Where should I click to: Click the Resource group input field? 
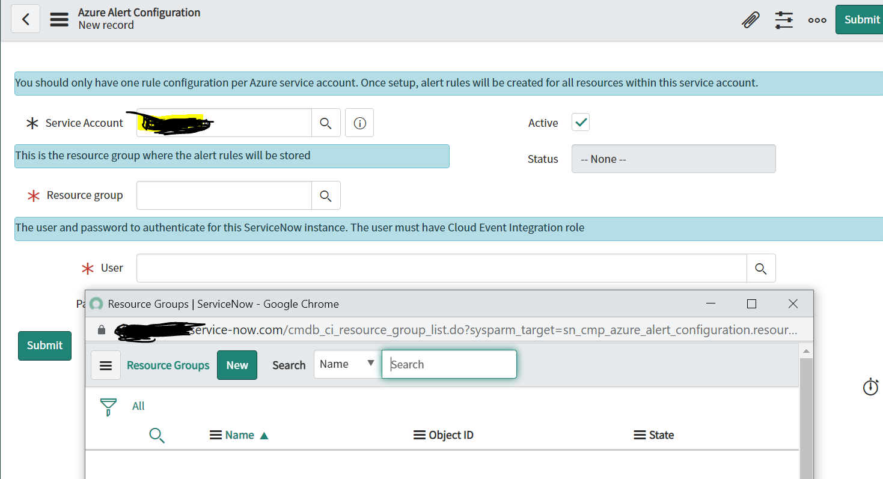point(224,195)
